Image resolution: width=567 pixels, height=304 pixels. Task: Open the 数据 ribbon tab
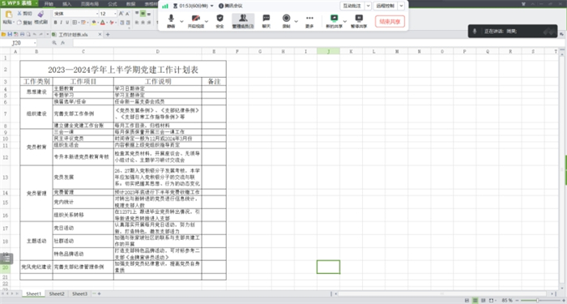tap(131, 4)
